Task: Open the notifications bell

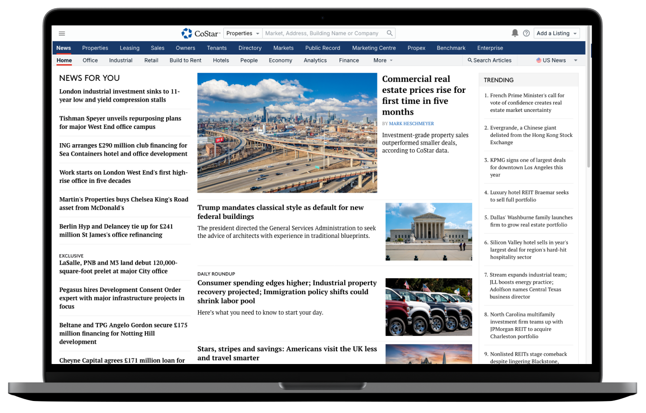Action: point(515,33)
